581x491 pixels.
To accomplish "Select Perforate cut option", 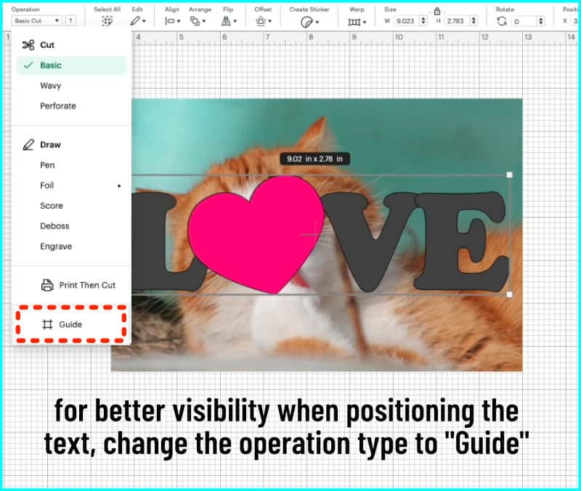I will tap(58, 106).
